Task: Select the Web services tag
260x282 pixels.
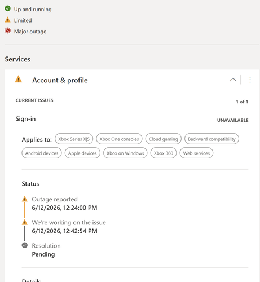Action: [x=196, y=153]
